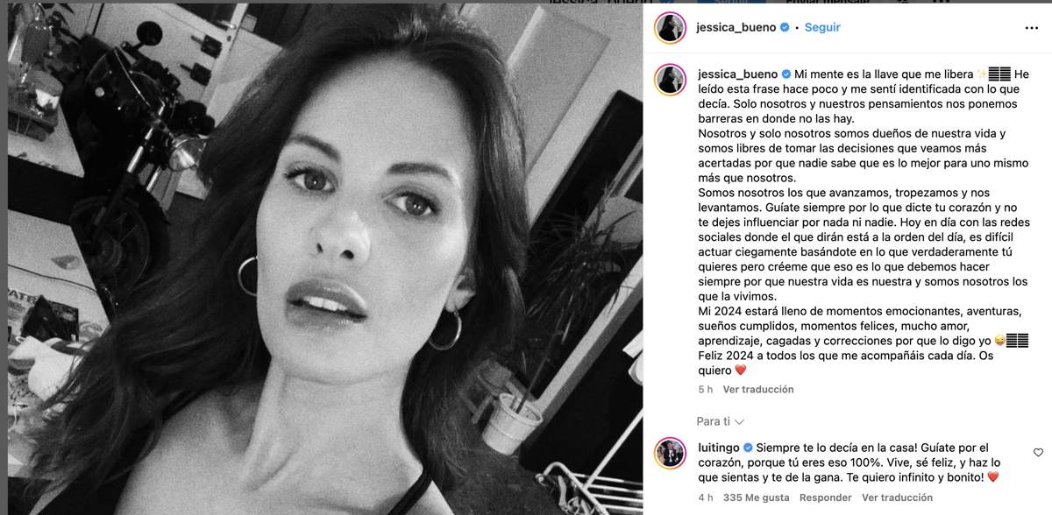Click jessica_bueno username in the caption
Image resolution: width=1052 pixels, height=515 pixels.
pos(737,74)
